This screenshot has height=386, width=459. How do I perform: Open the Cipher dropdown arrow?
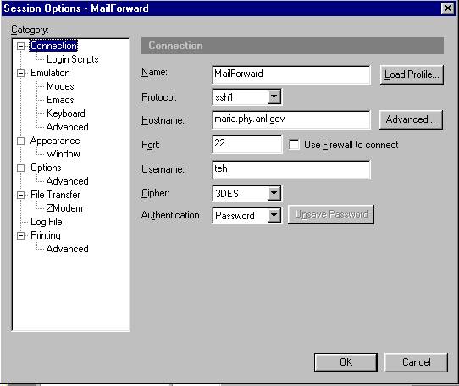[x=274, y=193]
